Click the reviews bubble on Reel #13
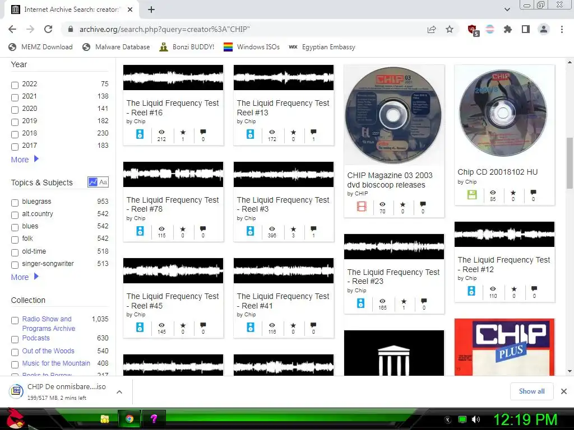This screenshot has height=430, width=574. [x=313, y=132]
